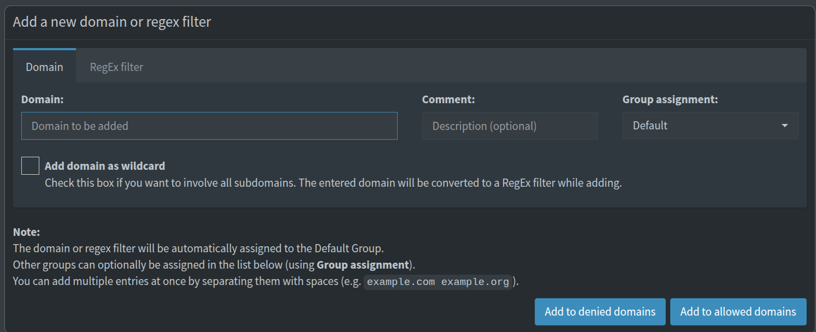Click the caret arrow in the Default combo box
The image size is (816, 332).
784,126
